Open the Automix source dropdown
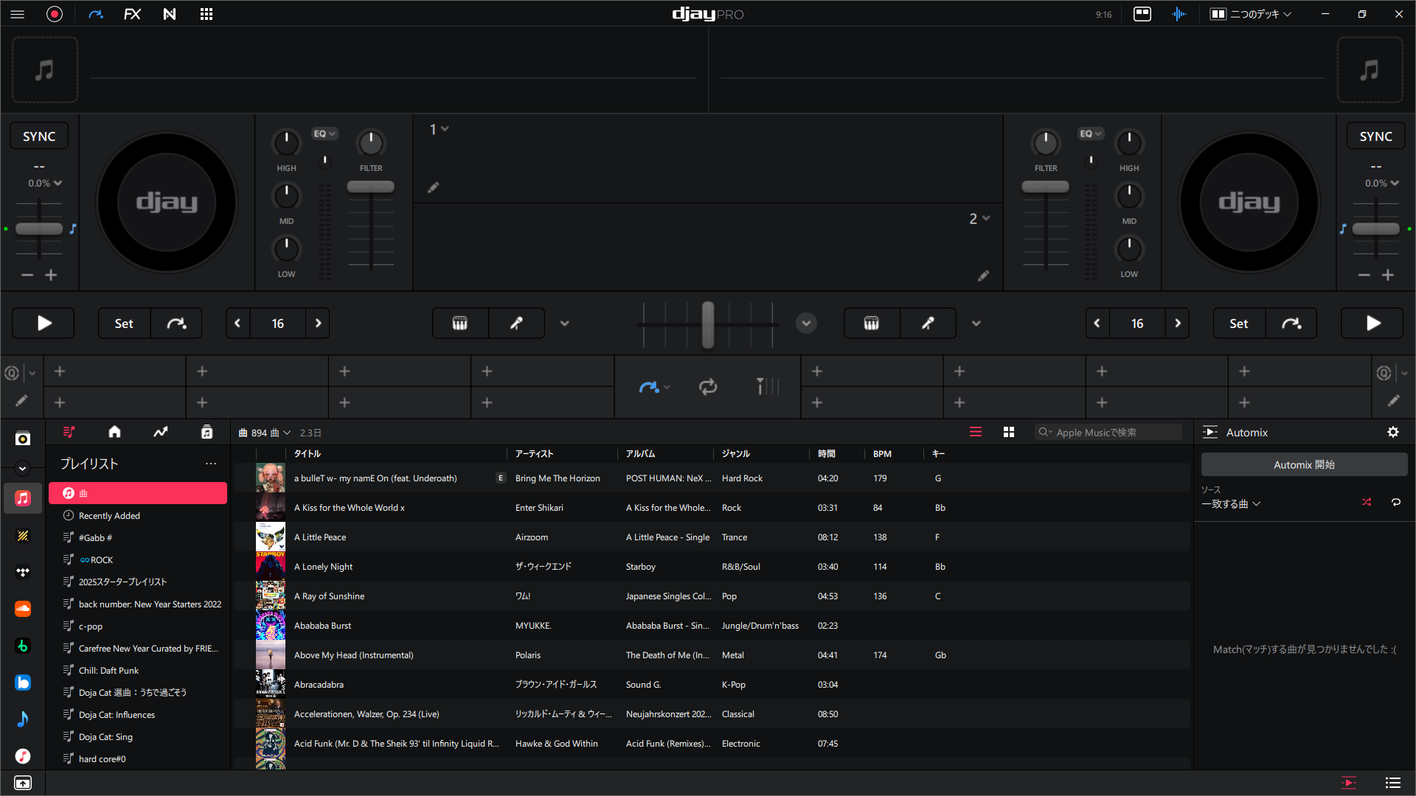The width and height of the screenshot is (1416, 796). pyautogui.click(x=1231, y=504)
